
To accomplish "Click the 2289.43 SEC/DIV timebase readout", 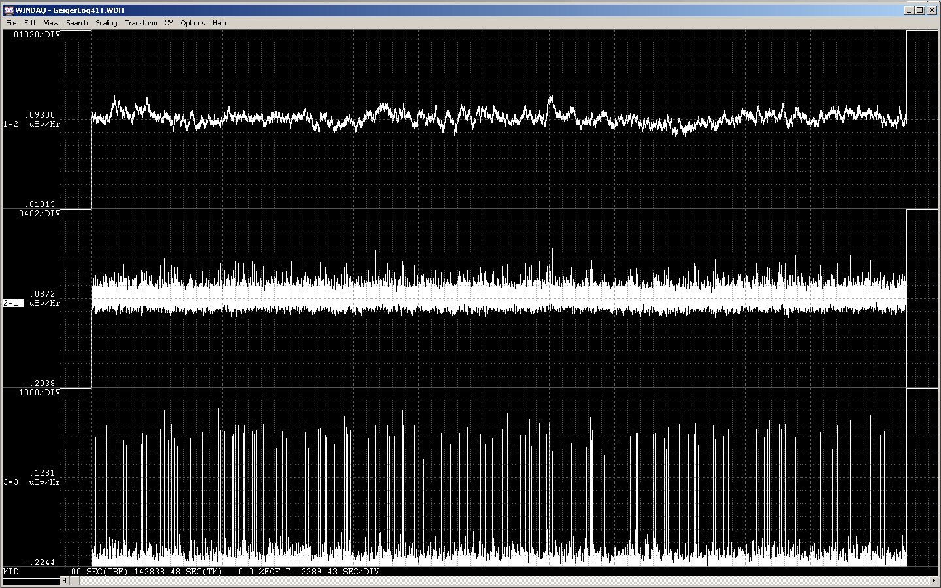I will pyautogui.click(x=333, y=572).
